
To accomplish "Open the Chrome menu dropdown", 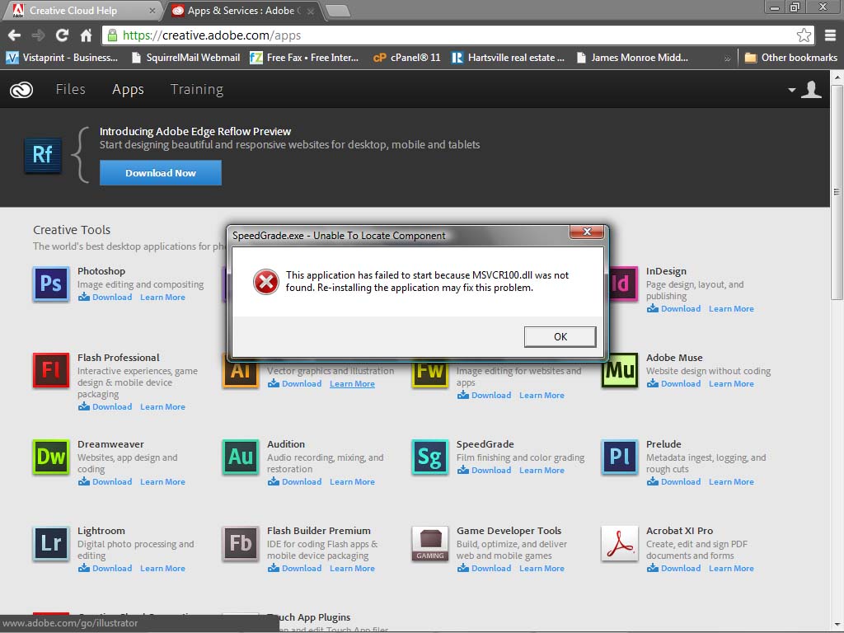I will [831, 35].
